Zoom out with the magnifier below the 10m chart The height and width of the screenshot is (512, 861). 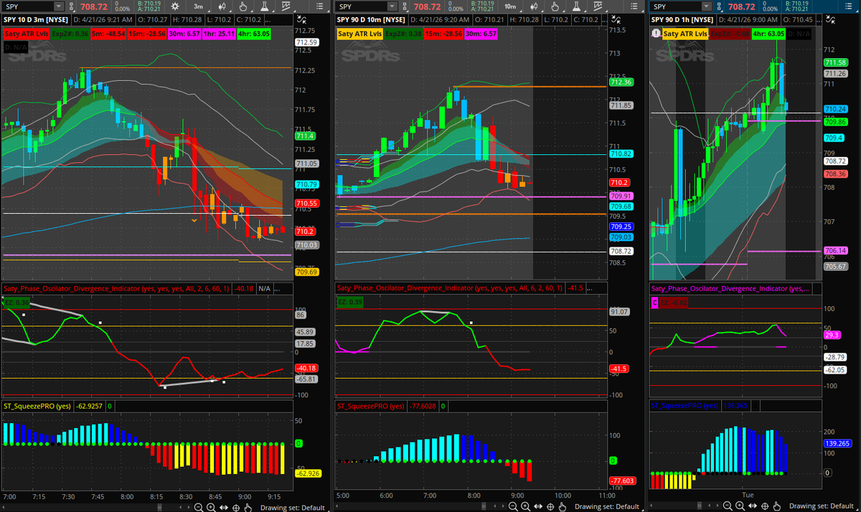click(514, 506)
